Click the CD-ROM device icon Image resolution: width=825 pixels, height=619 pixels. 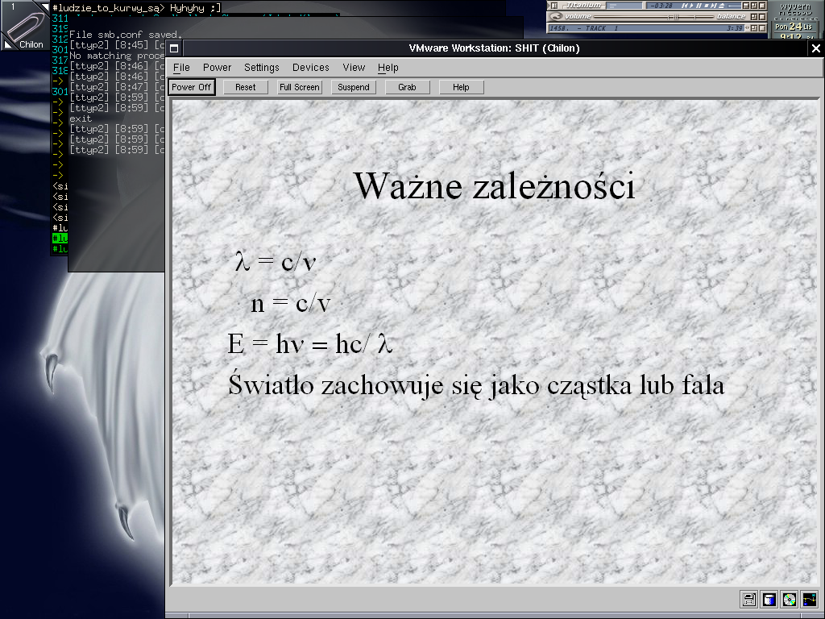coord(790,599)
